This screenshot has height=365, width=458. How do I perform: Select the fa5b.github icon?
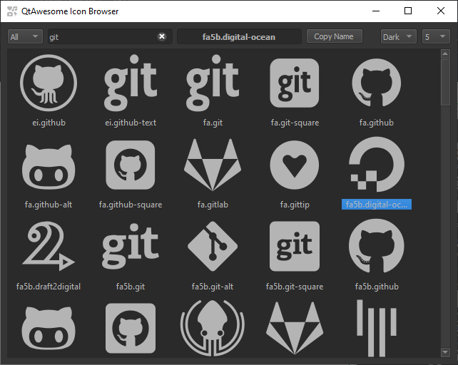coord(377,246)
